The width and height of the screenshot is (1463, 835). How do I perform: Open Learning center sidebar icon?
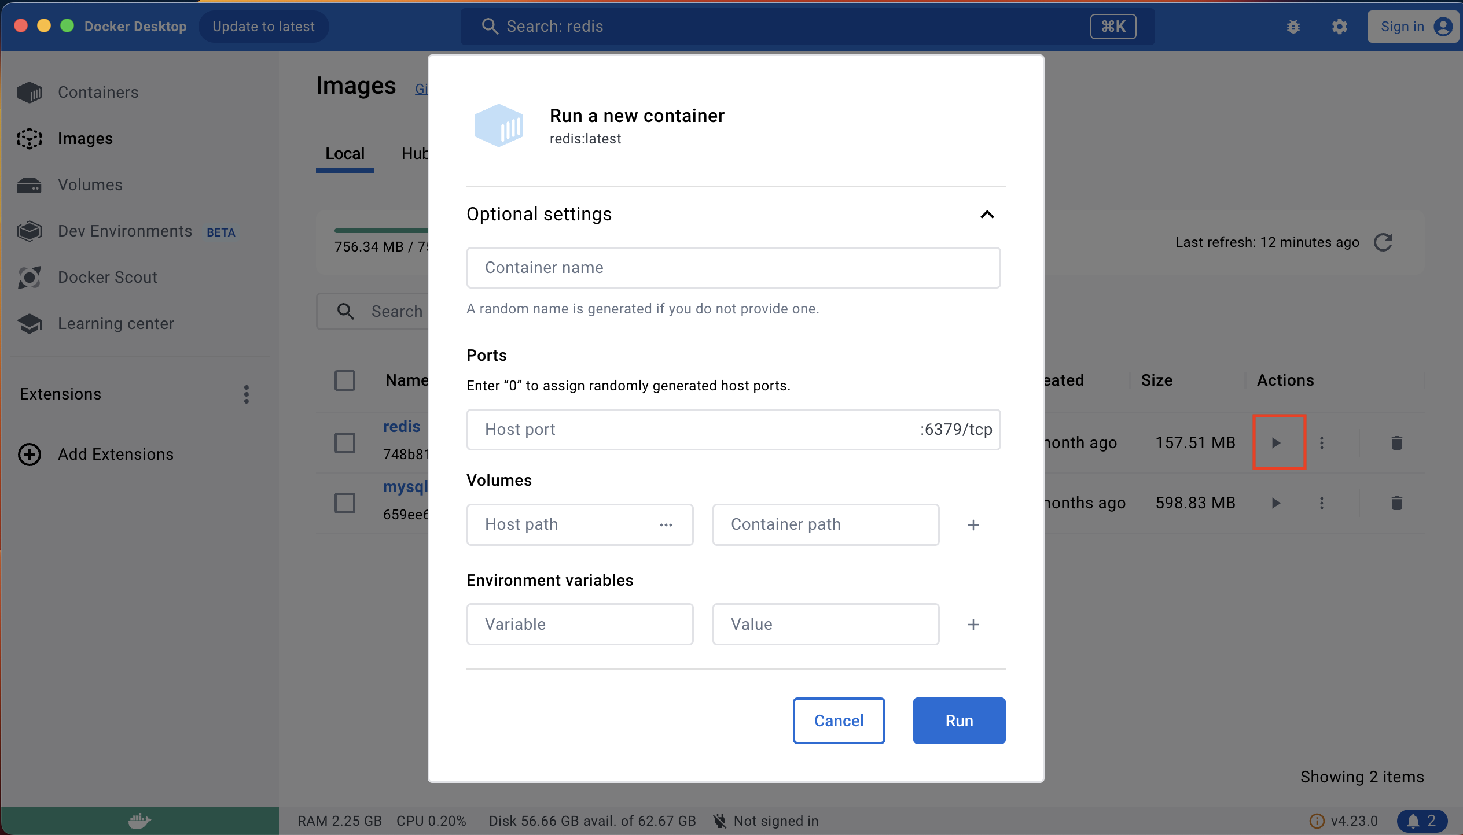click(x=30, y=324)
